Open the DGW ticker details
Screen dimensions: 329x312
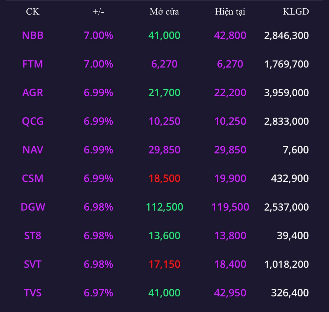tap(33, 207)
